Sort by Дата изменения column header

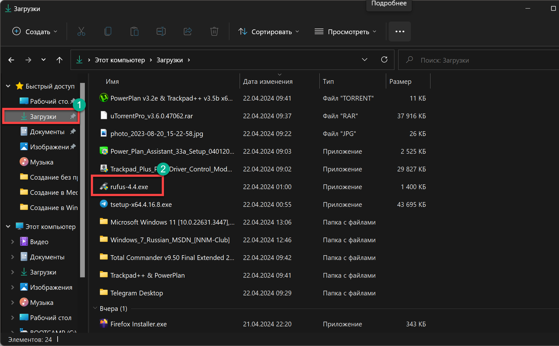click(268, 81)
